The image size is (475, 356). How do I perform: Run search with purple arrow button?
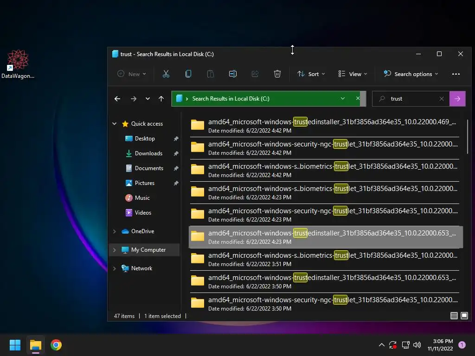(x=457, y=99)
